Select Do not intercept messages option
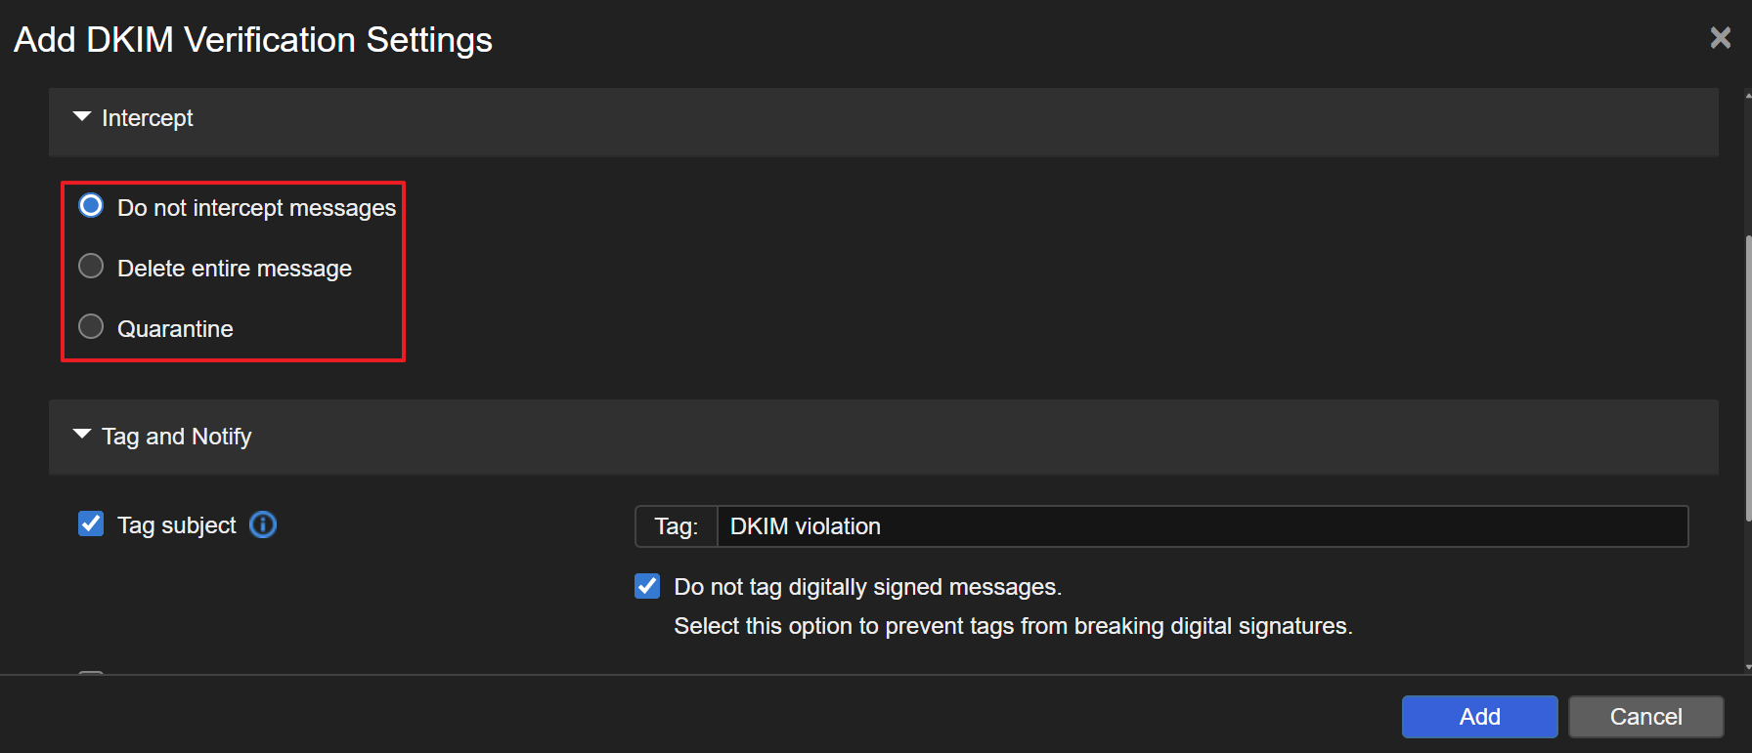 (x=91, y=206)
